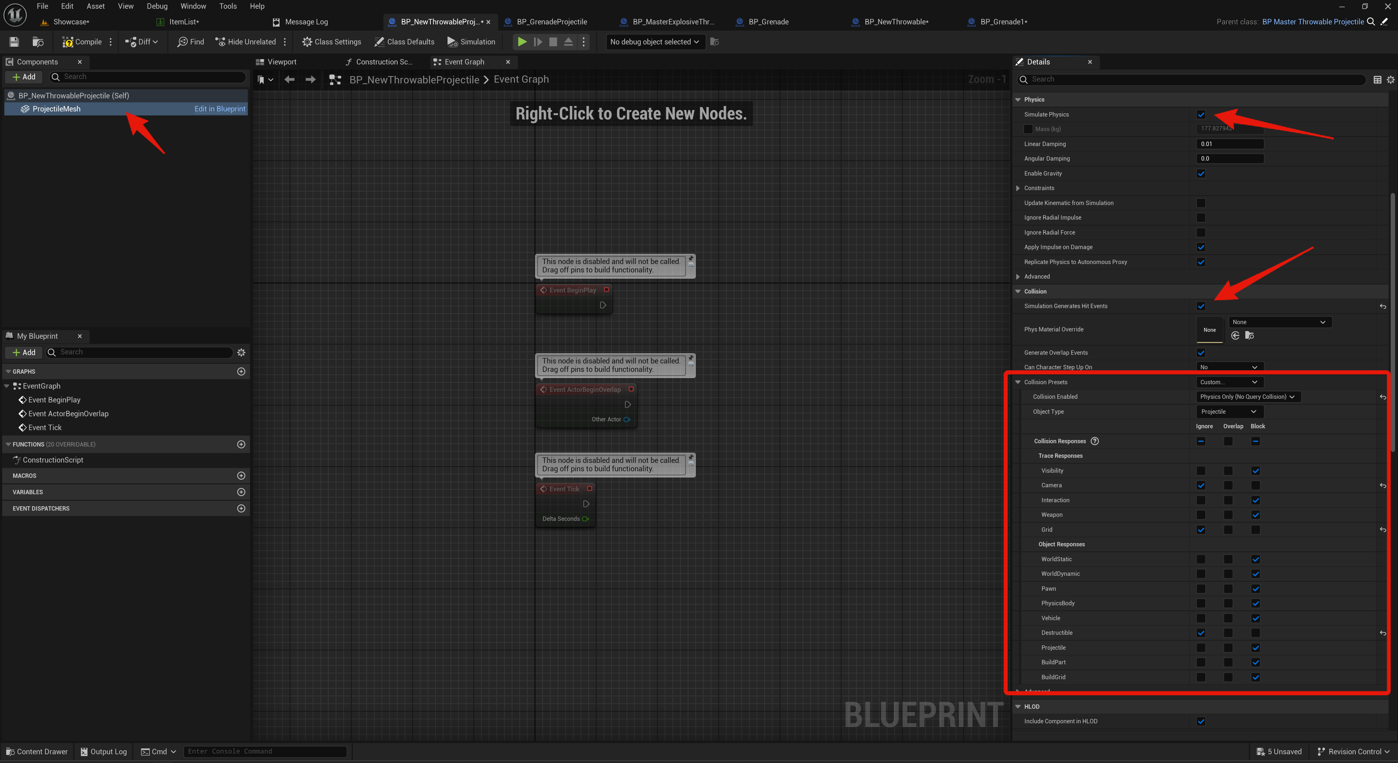Change the Object Type Projectile dropdown
Image resolution: width=1398 pixels, height=763 pixels.
point(1229,412)
